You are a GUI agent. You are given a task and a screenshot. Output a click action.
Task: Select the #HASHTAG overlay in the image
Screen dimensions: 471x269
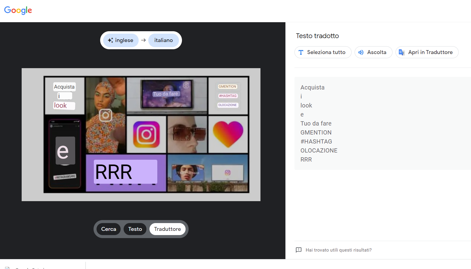228,95
